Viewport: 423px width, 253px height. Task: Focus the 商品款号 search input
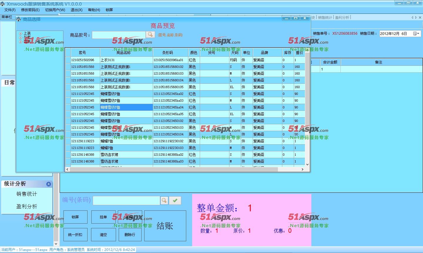119,35
